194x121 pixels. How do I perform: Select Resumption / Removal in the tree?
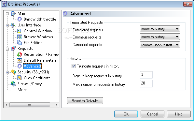[41, 54]
